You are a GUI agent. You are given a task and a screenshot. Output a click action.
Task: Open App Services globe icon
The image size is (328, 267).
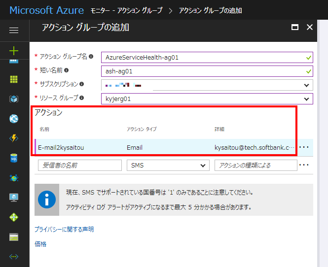[x=14, y=119]
